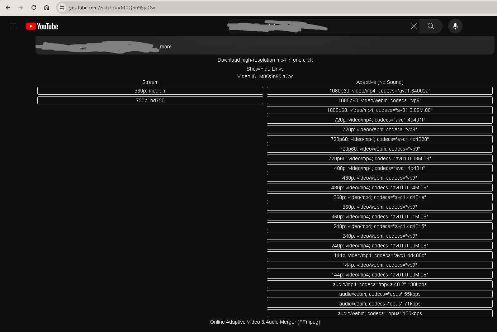Screen dimensions: 497x332
Task: Start voice search with the microphone icon
Action: (455, 26)
